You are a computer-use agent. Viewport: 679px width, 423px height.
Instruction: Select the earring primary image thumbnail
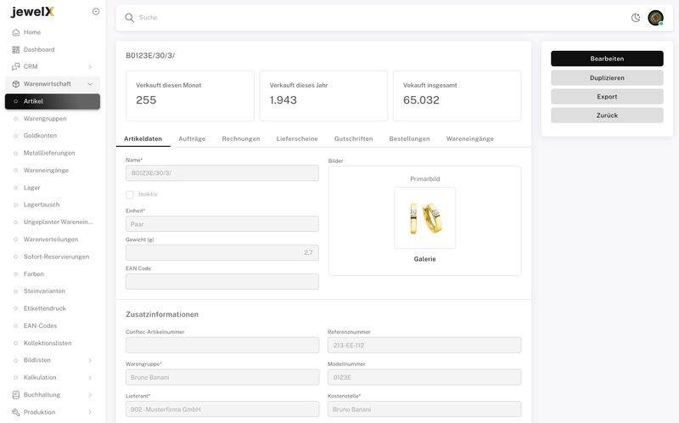(424, 217)
